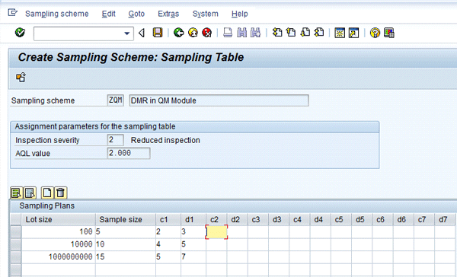Click the Find binoculars icon
This screenshot has width=457, height=277.
click(241, 33)
